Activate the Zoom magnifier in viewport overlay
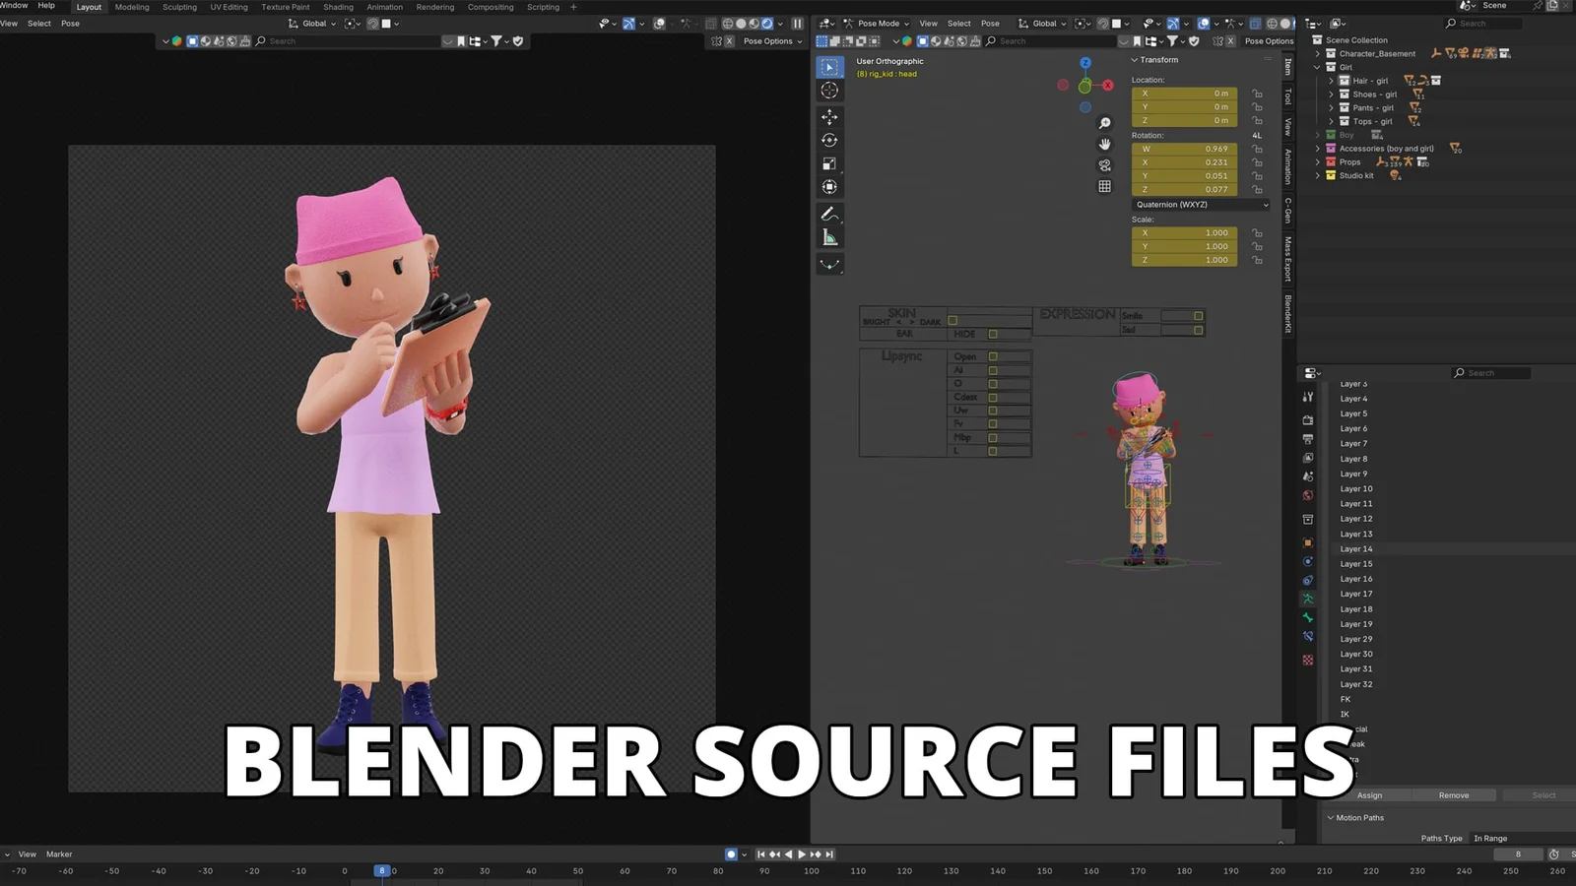Screen dimensions: 1576x886 coord(1105,123)
